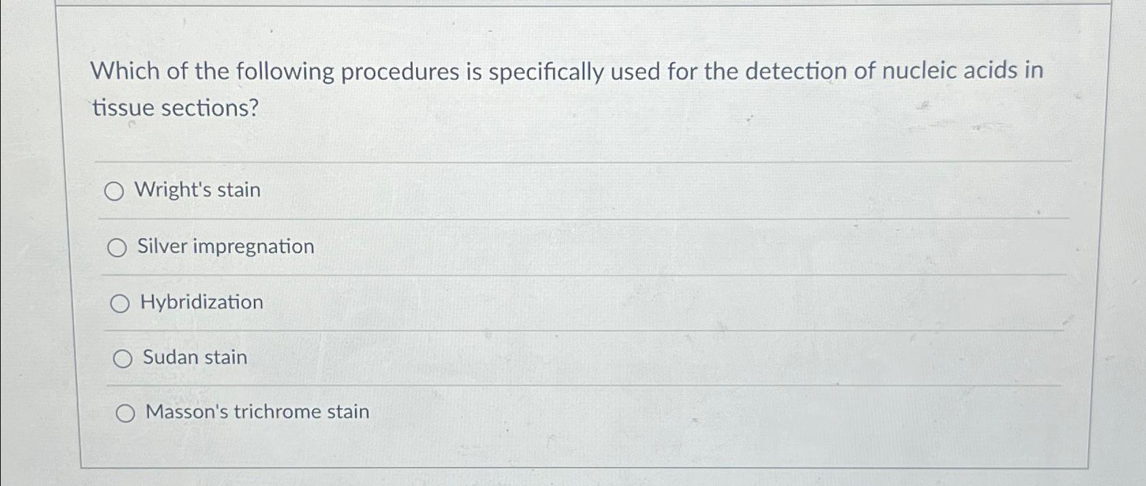Click the Wright's stain answer label

coord(197,191)
